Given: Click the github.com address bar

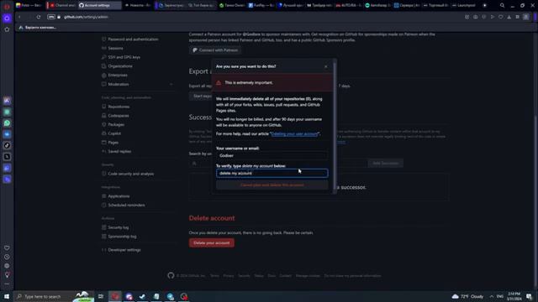Looking at the screenshot, I should 86,17.
